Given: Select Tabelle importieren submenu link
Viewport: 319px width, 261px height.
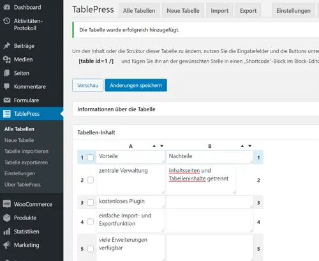Looking at the screenshot, I should tap(26, 151).
